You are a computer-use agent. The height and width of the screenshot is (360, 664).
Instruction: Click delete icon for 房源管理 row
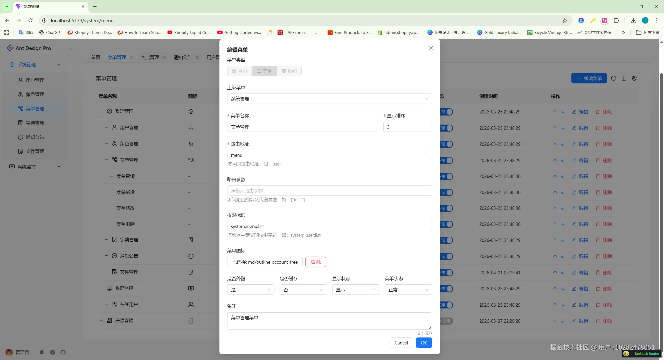(598, 321)
